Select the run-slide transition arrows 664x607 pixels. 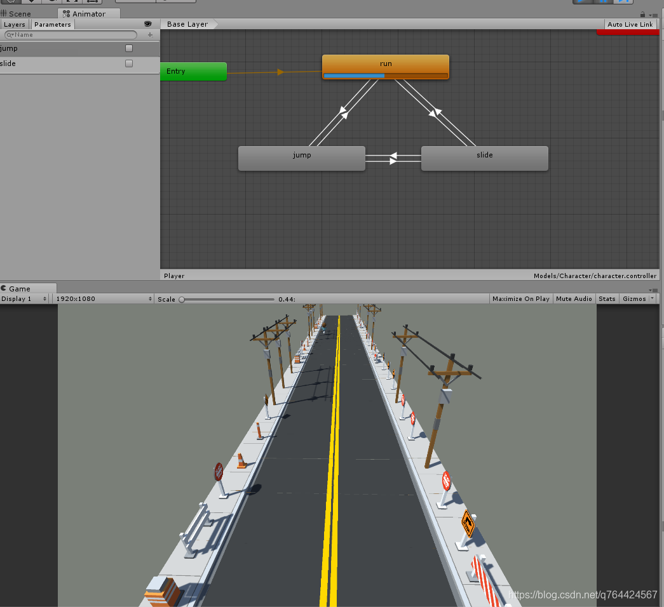click(435, 112)
